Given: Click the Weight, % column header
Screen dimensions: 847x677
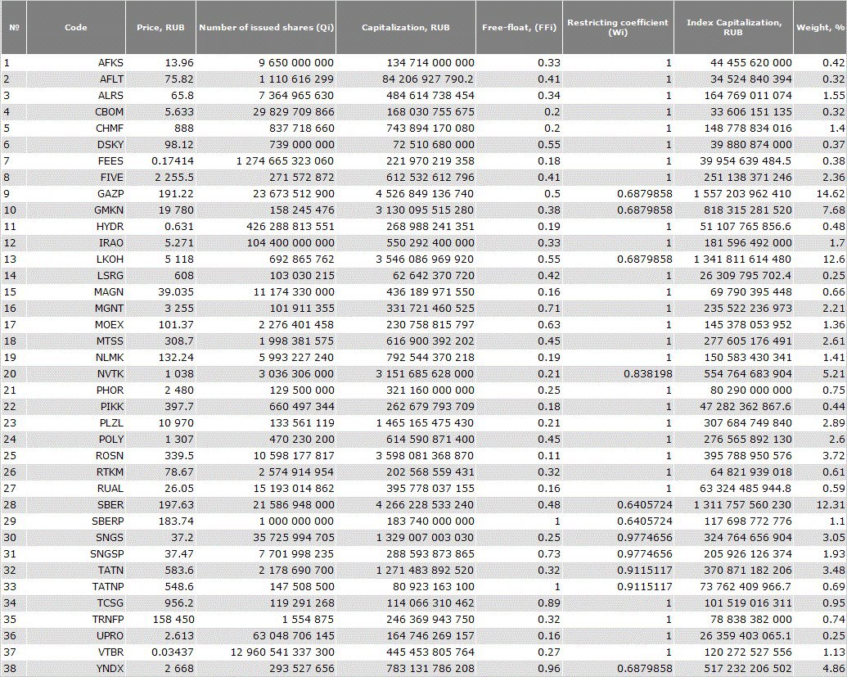Looking at the screenshot, I should click(x=820, y=28).
